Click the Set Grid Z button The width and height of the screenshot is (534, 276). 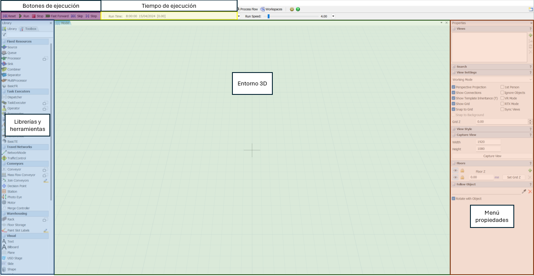pyautogui.click(x=513, y=177)
